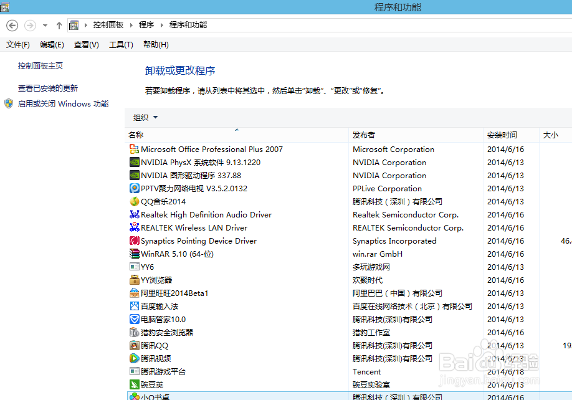Click the PPTV聚力网络电视 icon
This screenshot has height=400, width=572.
tap(134, 189)
